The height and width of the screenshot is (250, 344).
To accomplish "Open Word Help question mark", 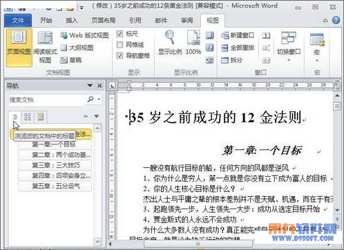I will click(336, 20).
